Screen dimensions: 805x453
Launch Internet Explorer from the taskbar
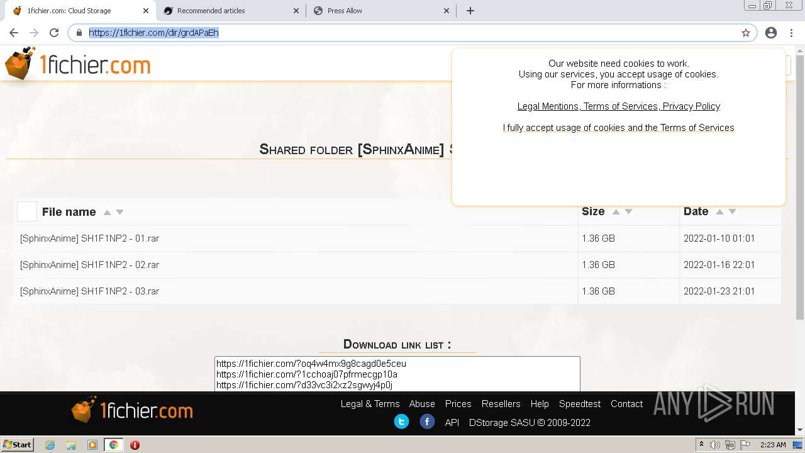click(x=50, y=445)
